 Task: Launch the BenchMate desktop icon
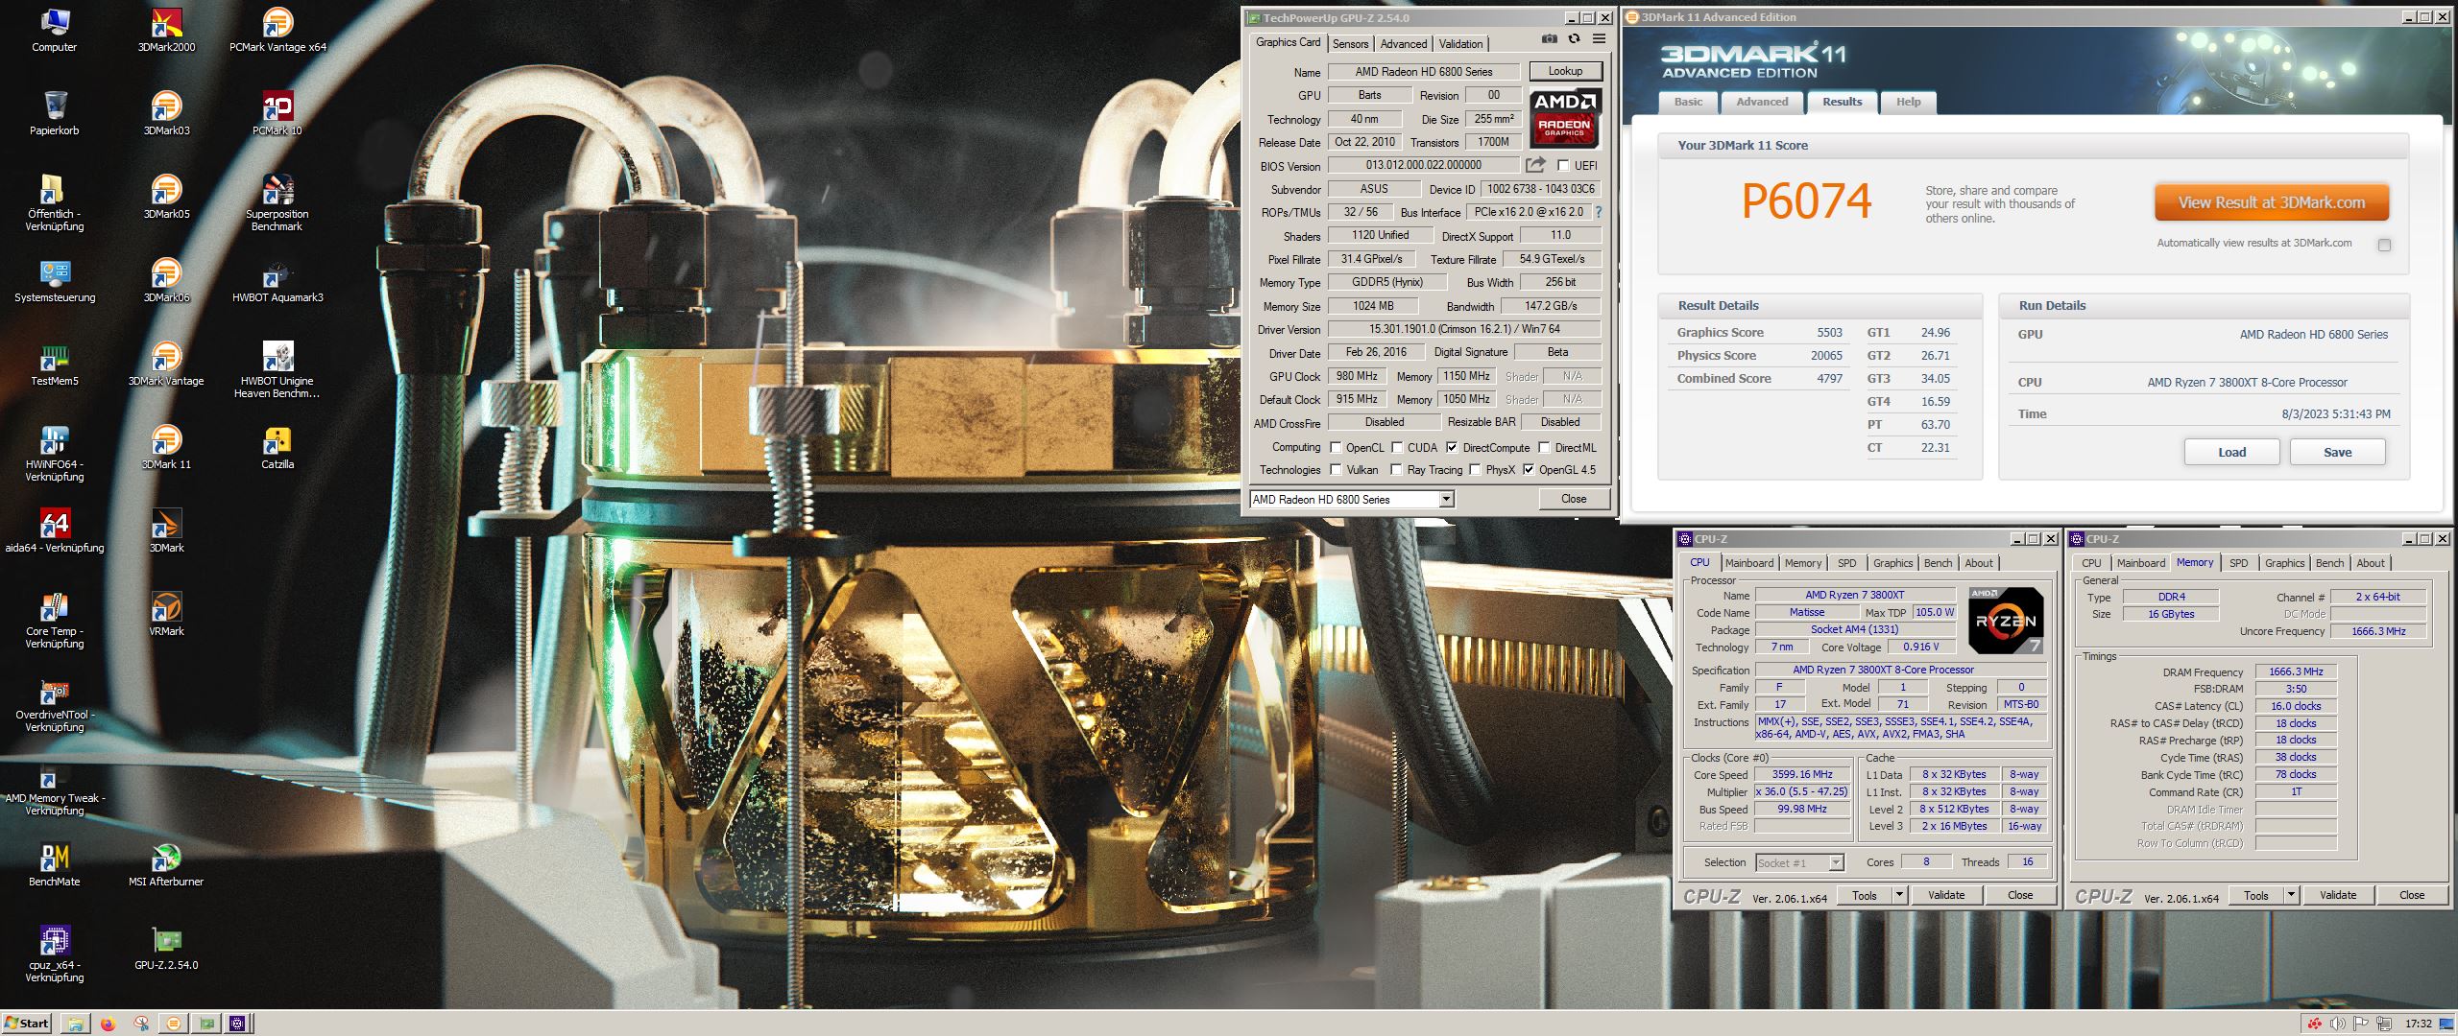tap(55, 864)
